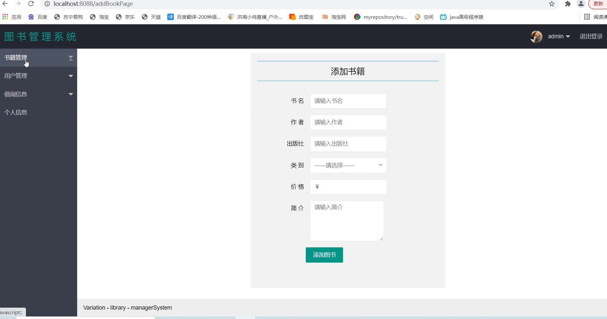
Task: Click the 出版社 input field
Action: pos(348,144)
